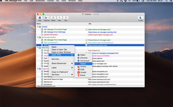Choose Open in New Window
Image resolution: width=173 pixels, height=107 pixels.
click(61, 52)
